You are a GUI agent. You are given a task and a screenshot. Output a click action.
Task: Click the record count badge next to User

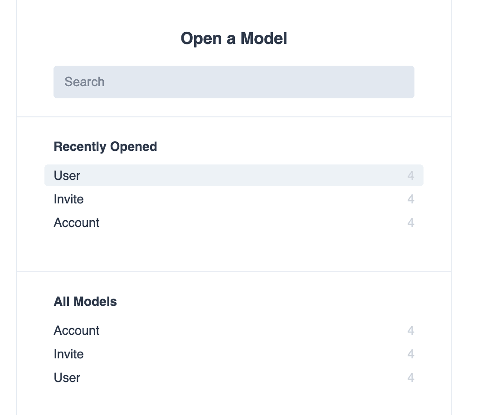[x=410, y=175]
